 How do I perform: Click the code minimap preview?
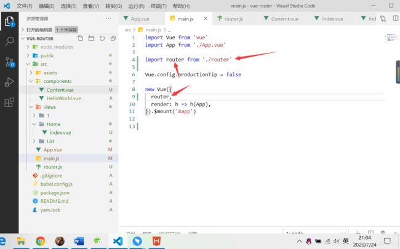[391, 38]
